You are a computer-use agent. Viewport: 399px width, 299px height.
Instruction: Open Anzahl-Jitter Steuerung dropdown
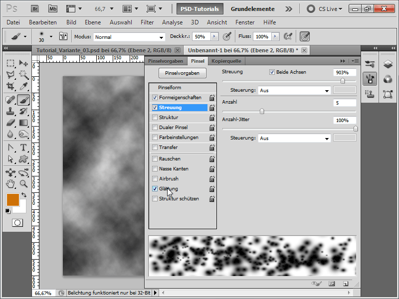pyautogui.click(x=294, y=139)
